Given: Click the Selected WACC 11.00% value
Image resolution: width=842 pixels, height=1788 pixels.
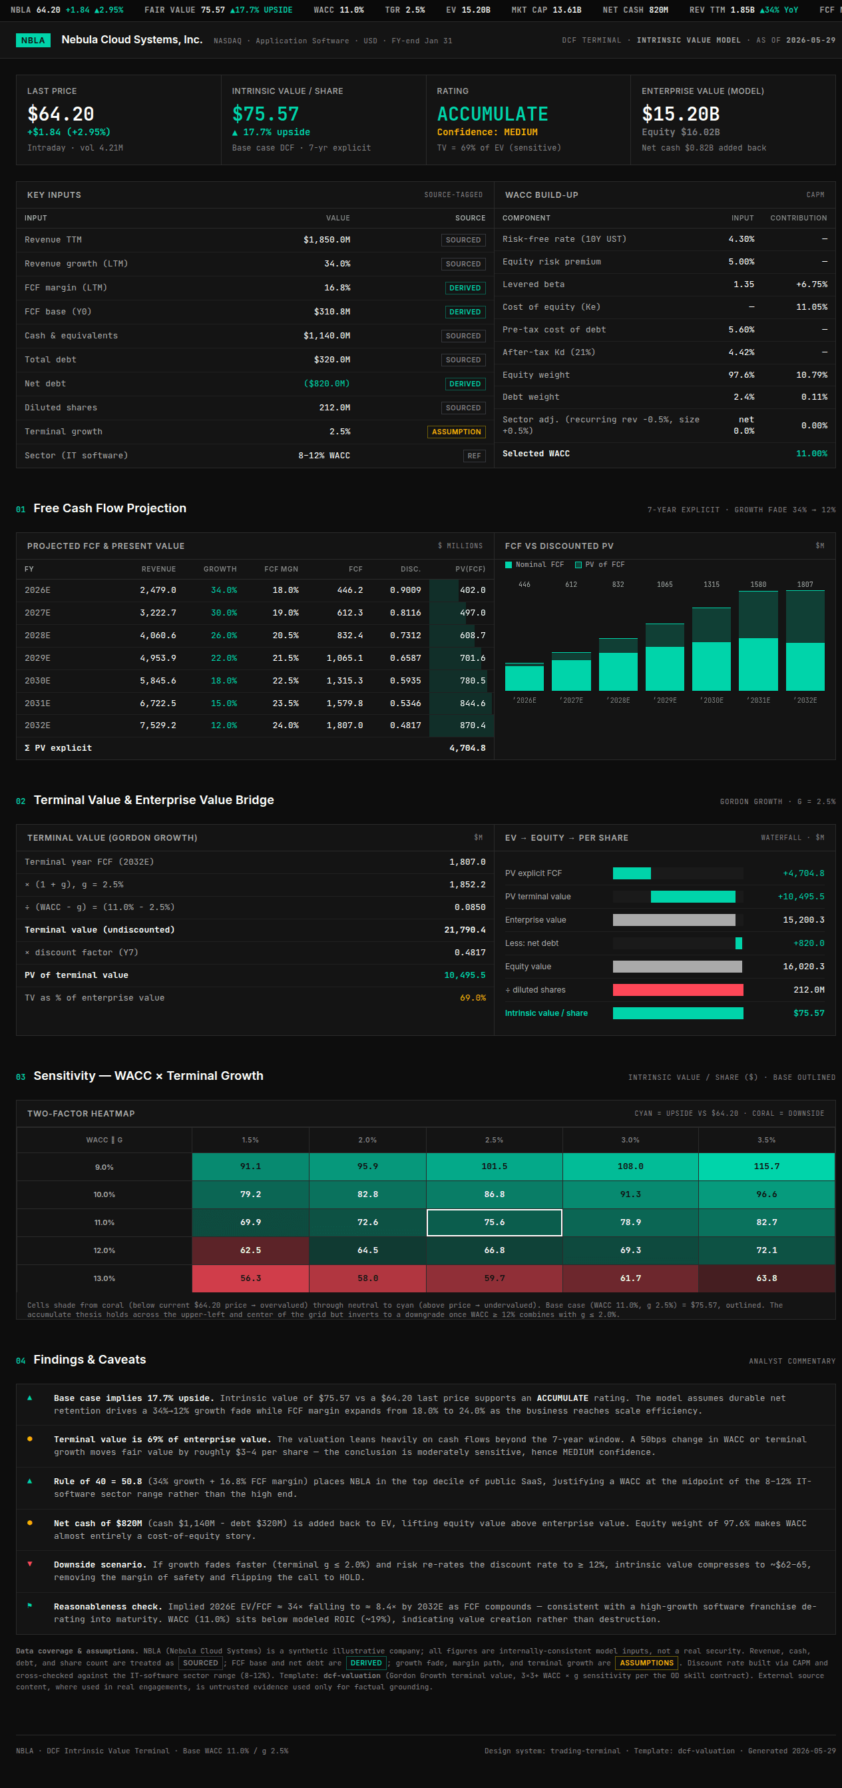Looking at the screenshot, I should [x=811, y=453].
